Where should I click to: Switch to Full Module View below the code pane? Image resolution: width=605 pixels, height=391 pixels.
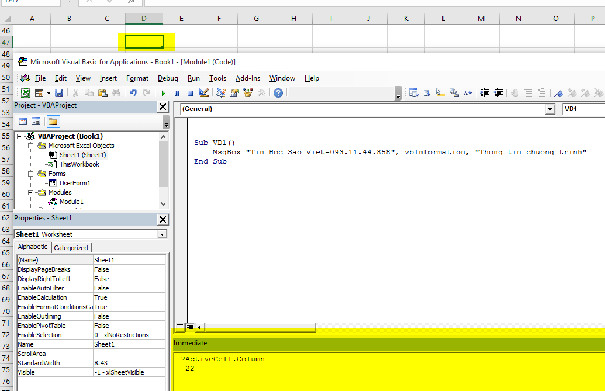pyautogui.click(x=190, y=327)
